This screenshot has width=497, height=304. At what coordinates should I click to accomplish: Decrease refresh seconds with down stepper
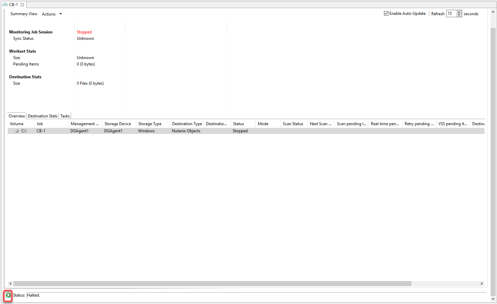[x=459, y=15]
